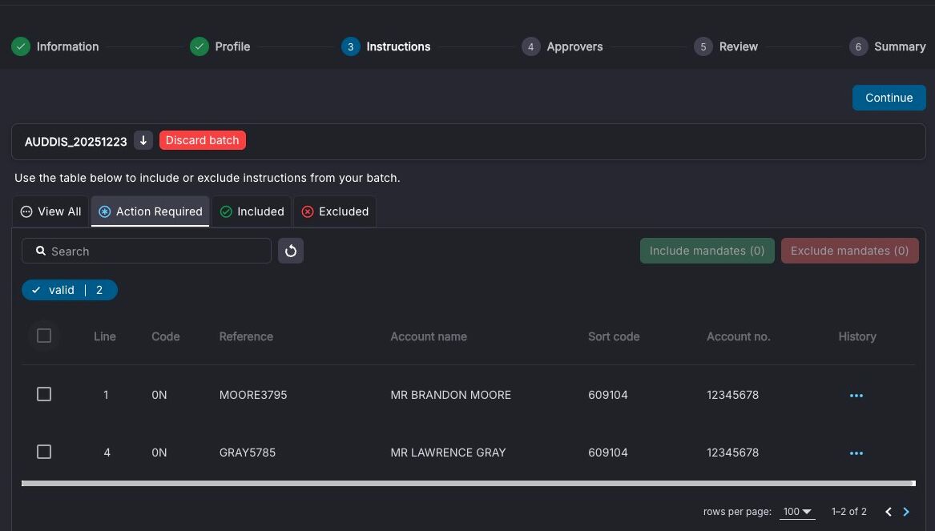This screenshot has width=935, height=531.
Task: Click the Sort code column header
Action: pyautogui.click(x=614, y=336)
